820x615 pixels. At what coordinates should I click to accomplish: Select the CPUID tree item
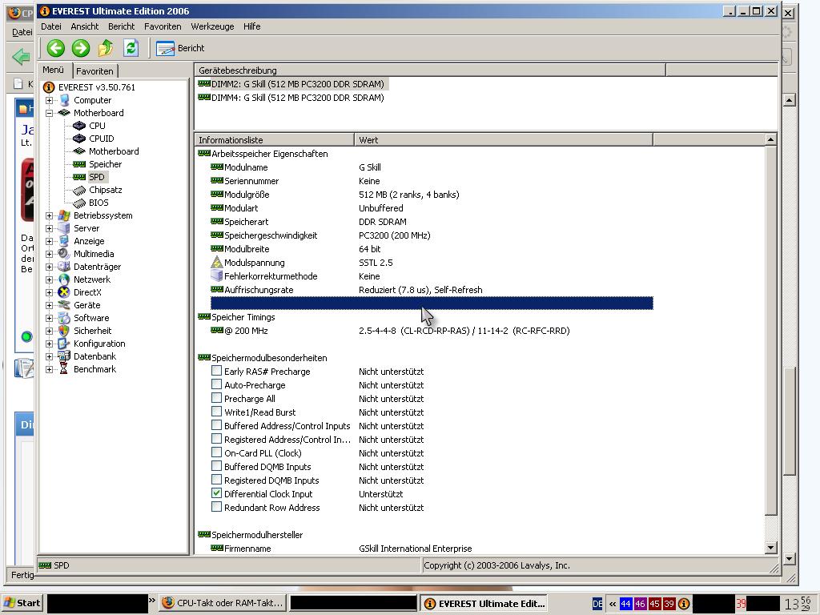coord(101,139)
